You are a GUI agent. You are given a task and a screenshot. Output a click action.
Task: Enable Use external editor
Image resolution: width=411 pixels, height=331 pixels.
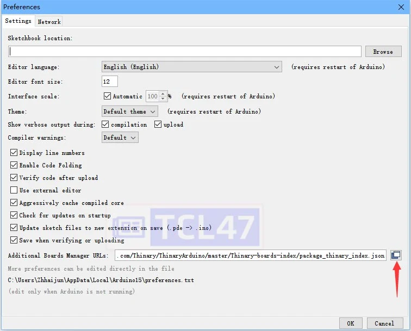click(14, 190)
